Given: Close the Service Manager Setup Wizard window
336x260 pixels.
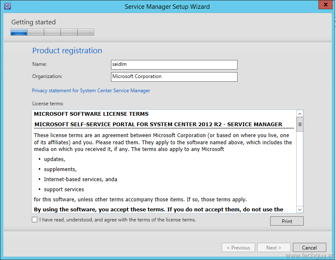Looking at the screenshot, I should tap(325, 5).
